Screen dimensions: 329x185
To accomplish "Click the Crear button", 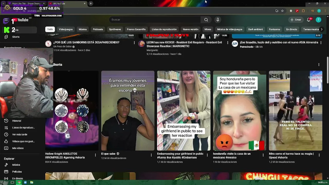I will click(x=296, y=20).
